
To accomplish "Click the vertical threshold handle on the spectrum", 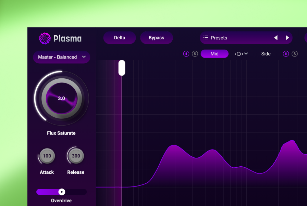I will pos(122,68).
